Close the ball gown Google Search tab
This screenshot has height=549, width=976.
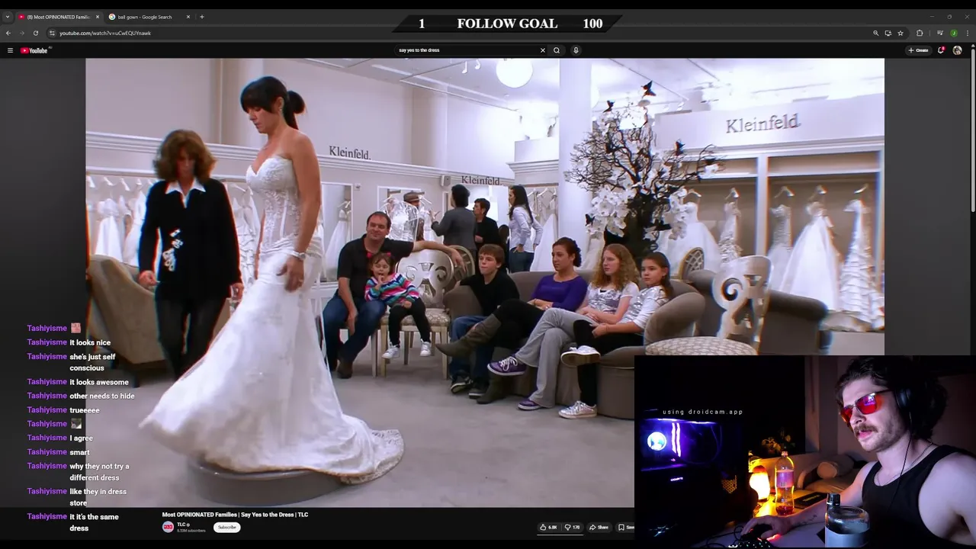(188, 17)
